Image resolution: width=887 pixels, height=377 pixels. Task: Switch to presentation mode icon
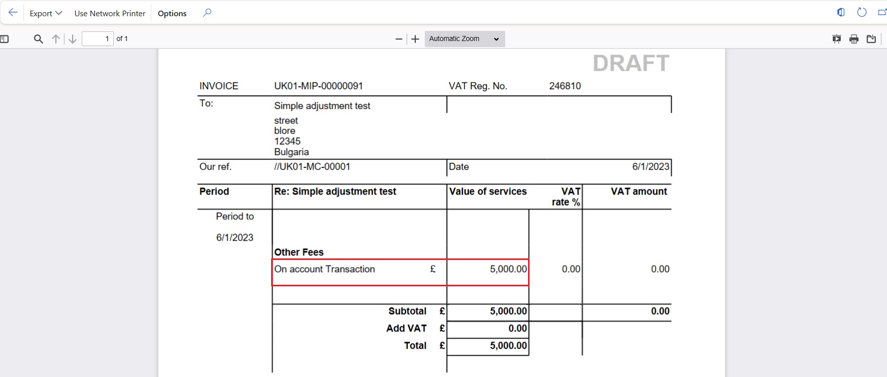pyautogui.click(x=837, y=39)
